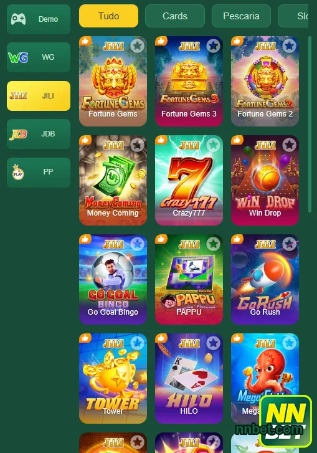Toggle the favorite star on HILO
Image resolution: width=317 pixels, height=453 pixels.
[214, 343]
